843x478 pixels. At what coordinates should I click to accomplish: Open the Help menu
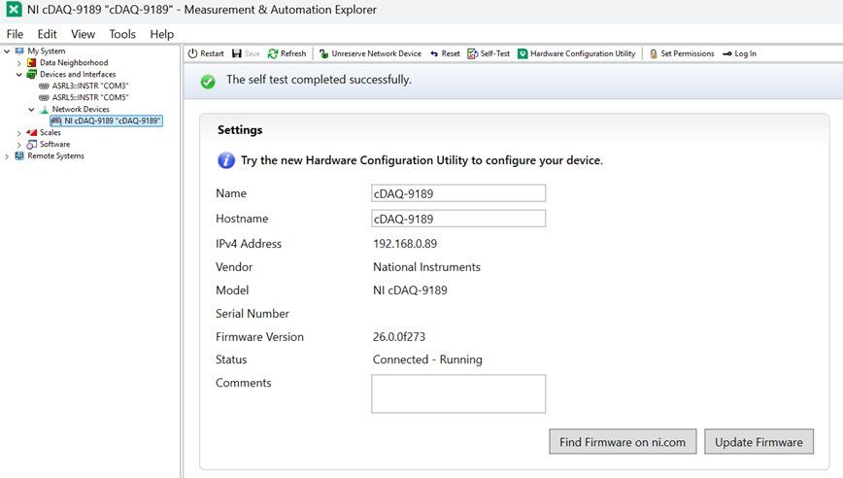(162, 34)
